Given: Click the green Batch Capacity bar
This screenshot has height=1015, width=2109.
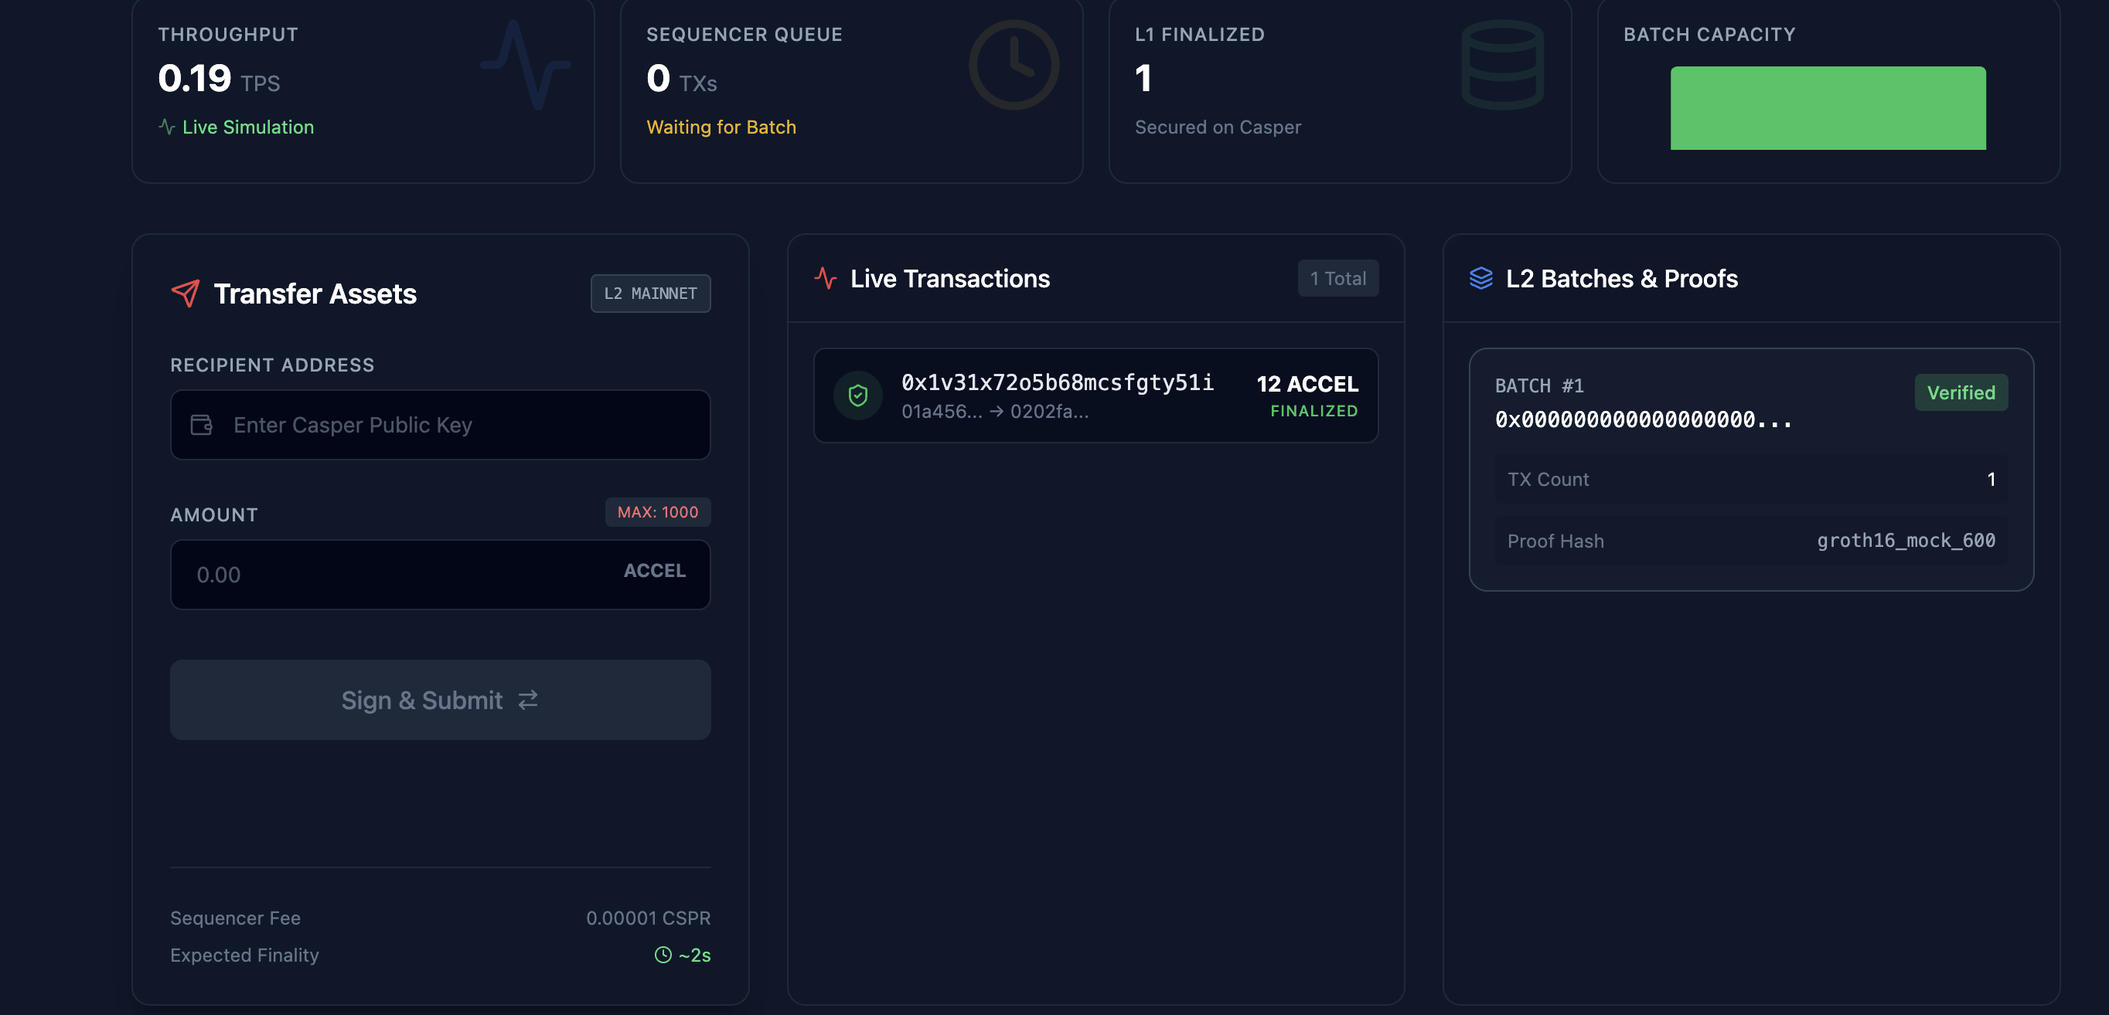Looking at the screenshot, I should click(x=1828, y=108).
